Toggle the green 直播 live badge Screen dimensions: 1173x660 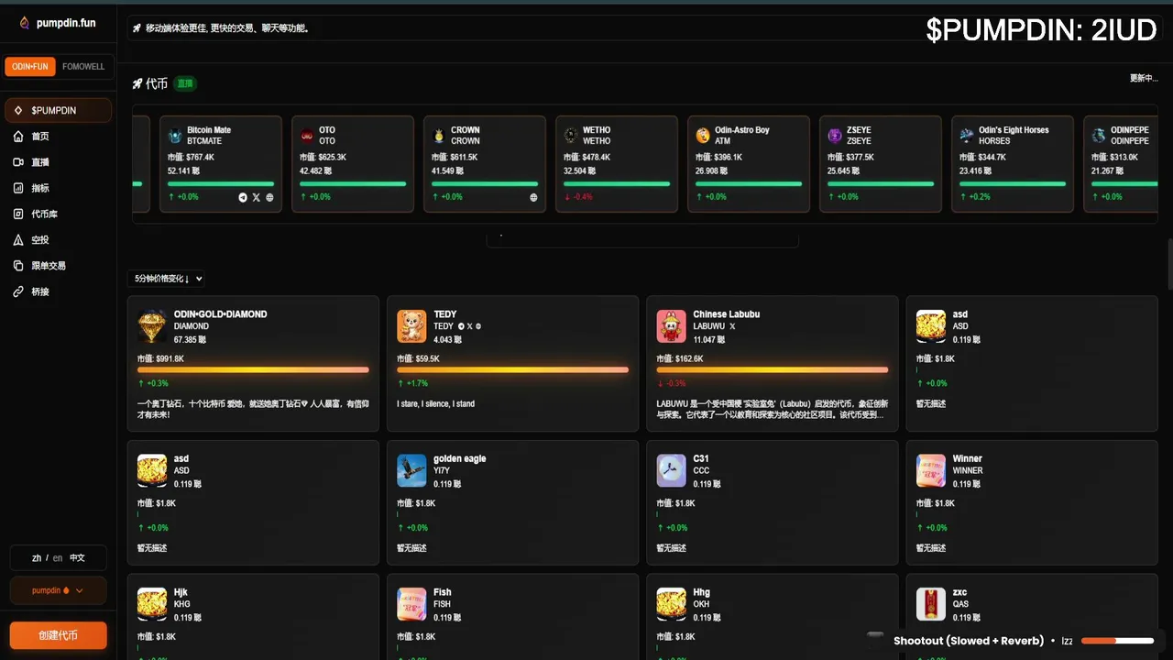[185, 83]
